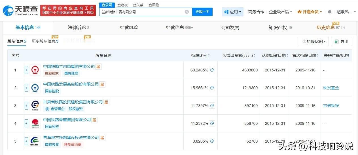Open 中国铁路兰州局集团有限公司 company link
This screenshot has height=155, width=358.
coord(69,66)
